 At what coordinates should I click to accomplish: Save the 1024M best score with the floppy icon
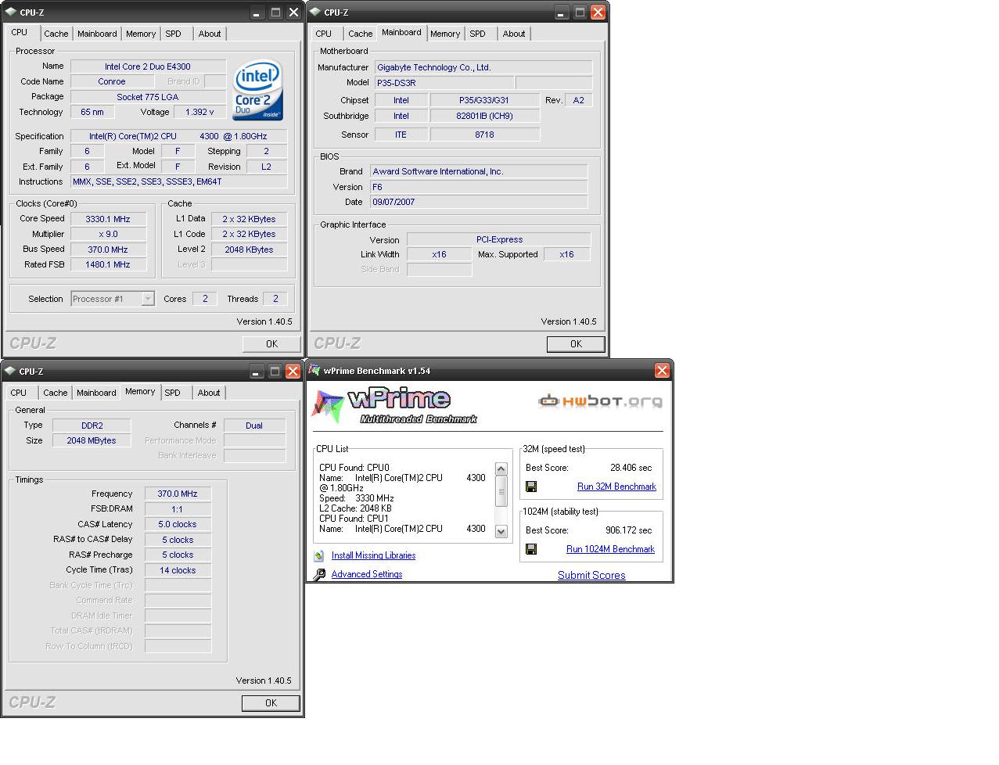(531, 549)
